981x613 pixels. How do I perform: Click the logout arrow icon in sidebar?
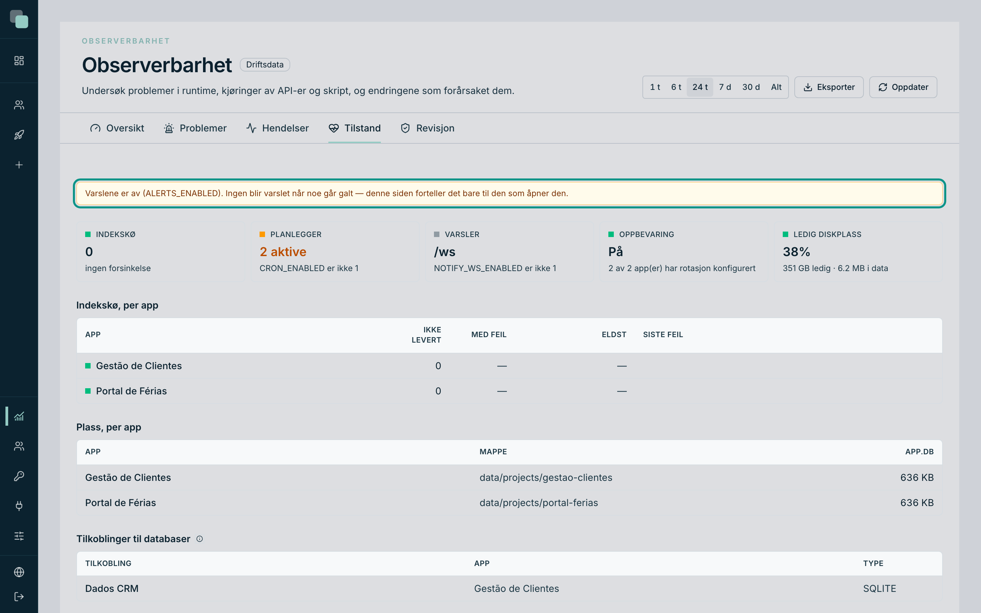point(19,596)
